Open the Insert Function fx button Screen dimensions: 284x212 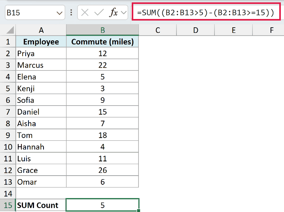tap(114, 13)
